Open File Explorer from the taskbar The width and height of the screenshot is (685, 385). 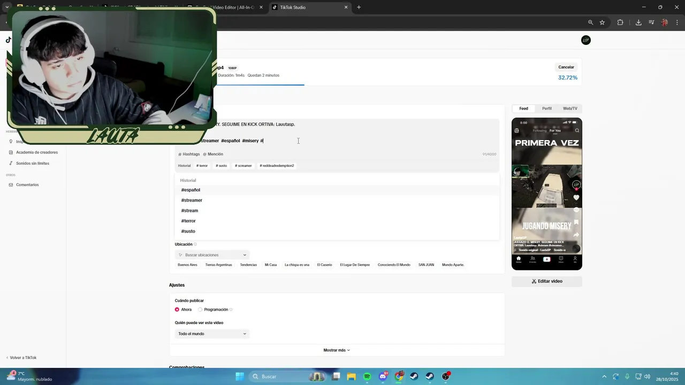point(351,376)
